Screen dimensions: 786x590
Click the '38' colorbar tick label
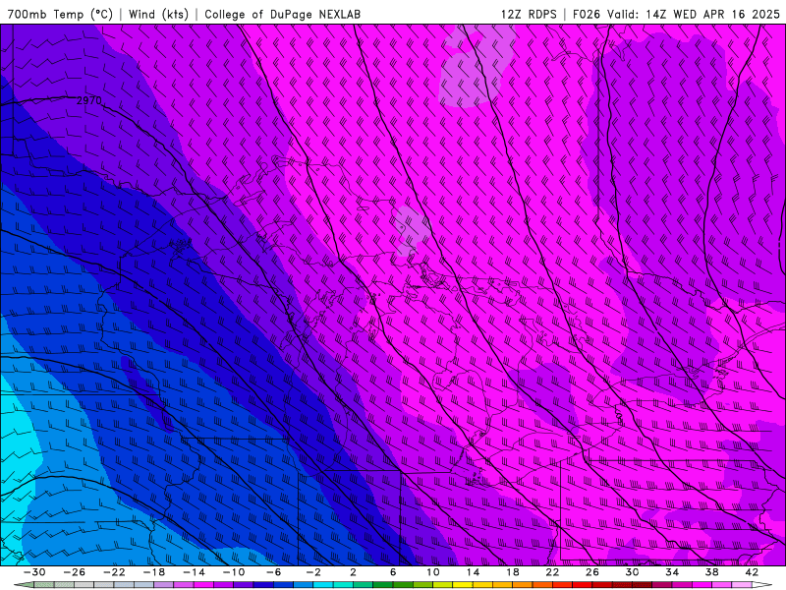(711, 572)
